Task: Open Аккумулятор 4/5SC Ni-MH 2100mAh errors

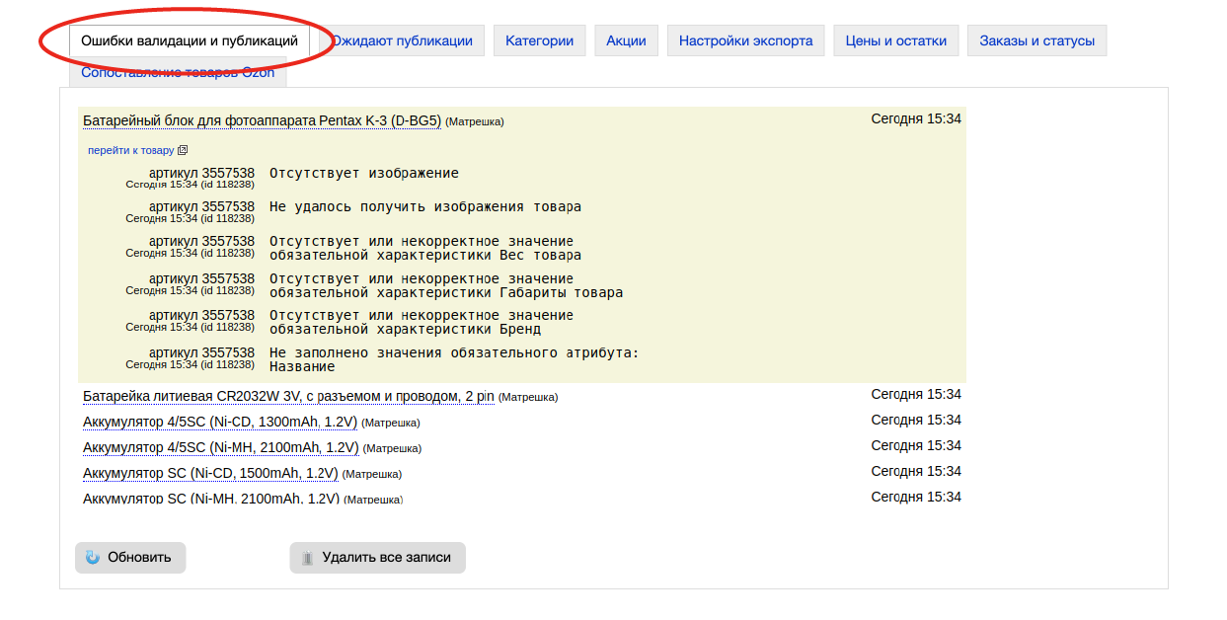Action: click(x=220, y=448)
